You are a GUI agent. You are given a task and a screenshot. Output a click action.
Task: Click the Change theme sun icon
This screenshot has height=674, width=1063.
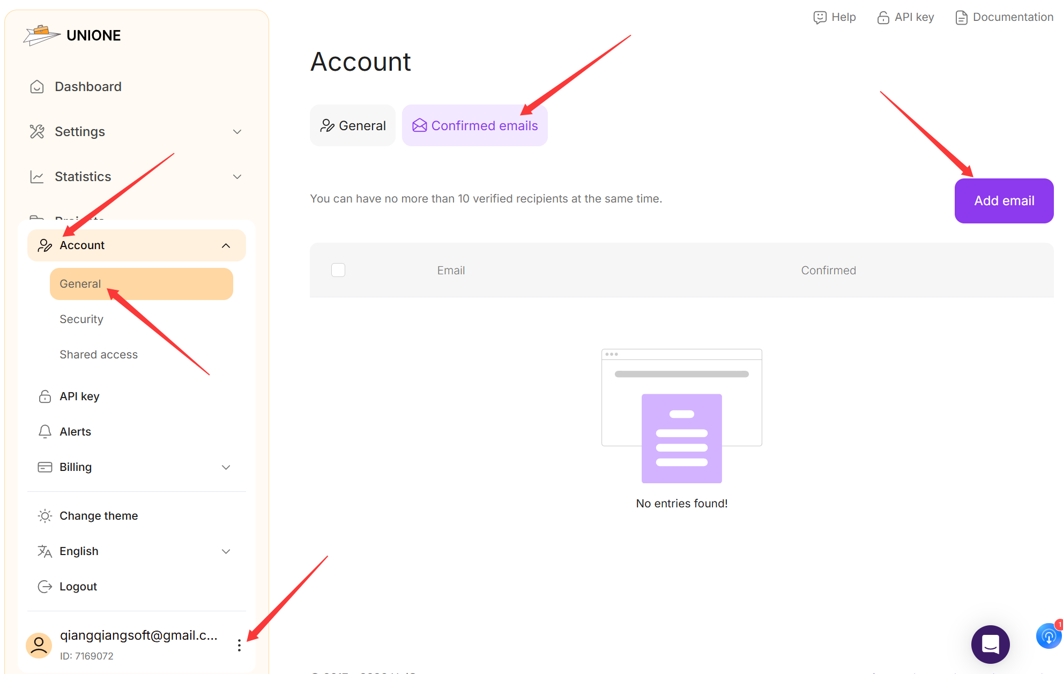[x=45, y=516]
